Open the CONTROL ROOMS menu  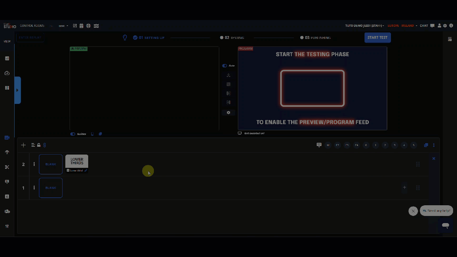click(32, 26)
